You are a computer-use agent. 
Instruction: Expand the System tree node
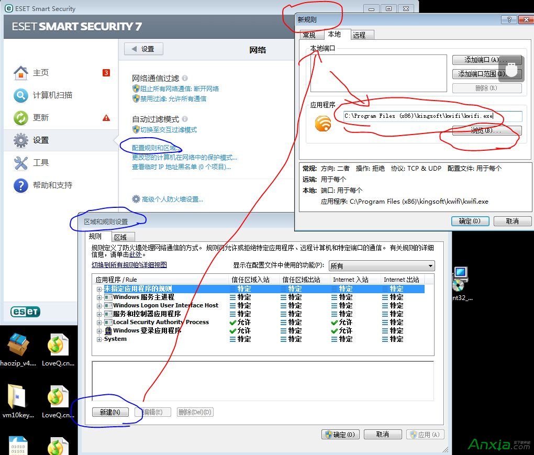pyautogui.click(x=99, y=339)
